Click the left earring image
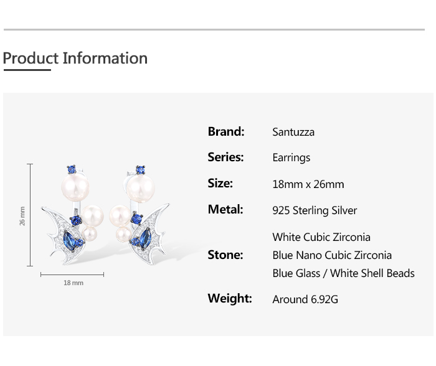 point(73,215)
